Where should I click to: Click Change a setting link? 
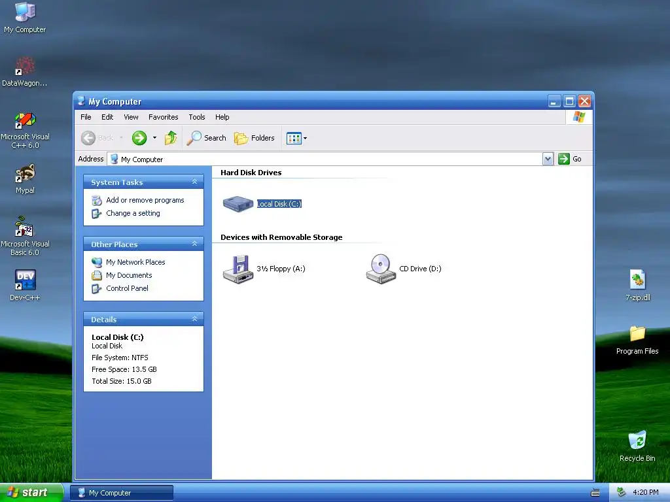pyautogui.click(x=133, y=213)
